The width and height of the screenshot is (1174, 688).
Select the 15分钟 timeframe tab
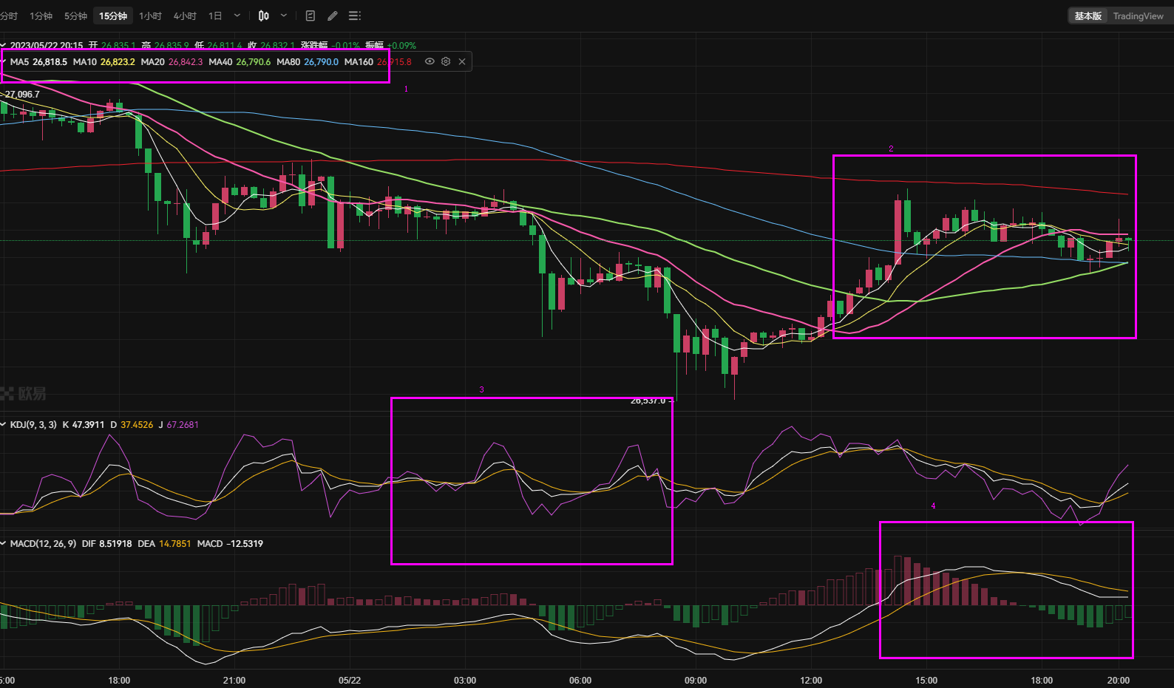[113, 16]
